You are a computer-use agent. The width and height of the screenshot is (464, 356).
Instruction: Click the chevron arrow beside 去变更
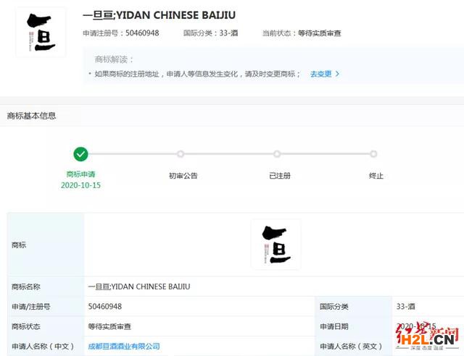click(337, 74)
